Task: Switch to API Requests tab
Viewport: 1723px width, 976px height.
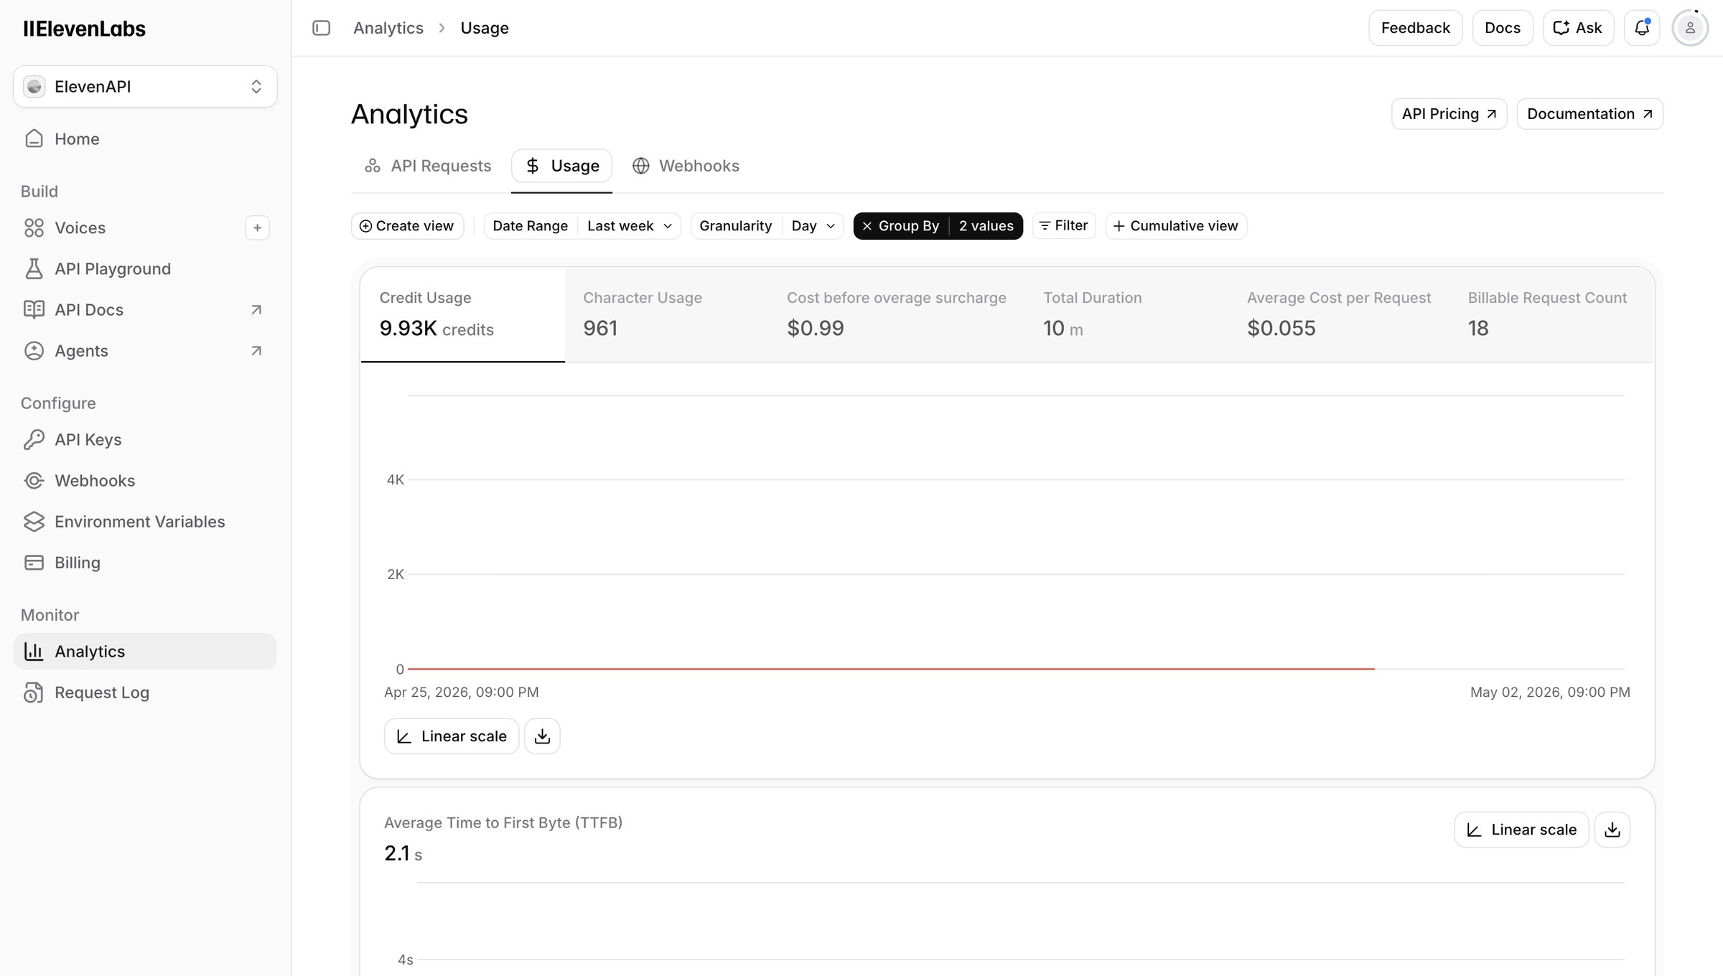Action: pos(428,166)
